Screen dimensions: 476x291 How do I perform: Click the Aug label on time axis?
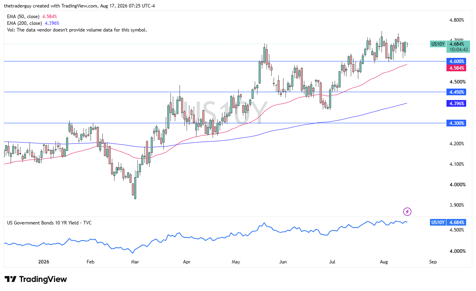[385, 261]
